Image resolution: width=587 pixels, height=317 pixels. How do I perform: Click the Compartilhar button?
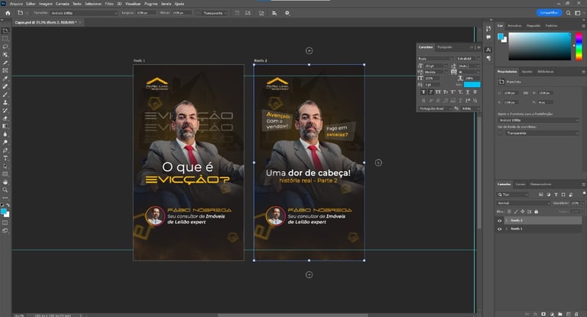[550, 13]
